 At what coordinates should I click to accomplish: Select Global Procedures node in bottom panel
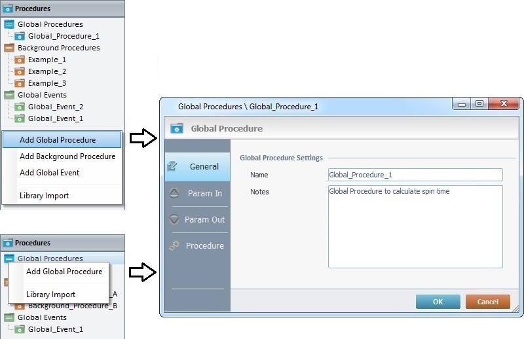pos(50,259)
